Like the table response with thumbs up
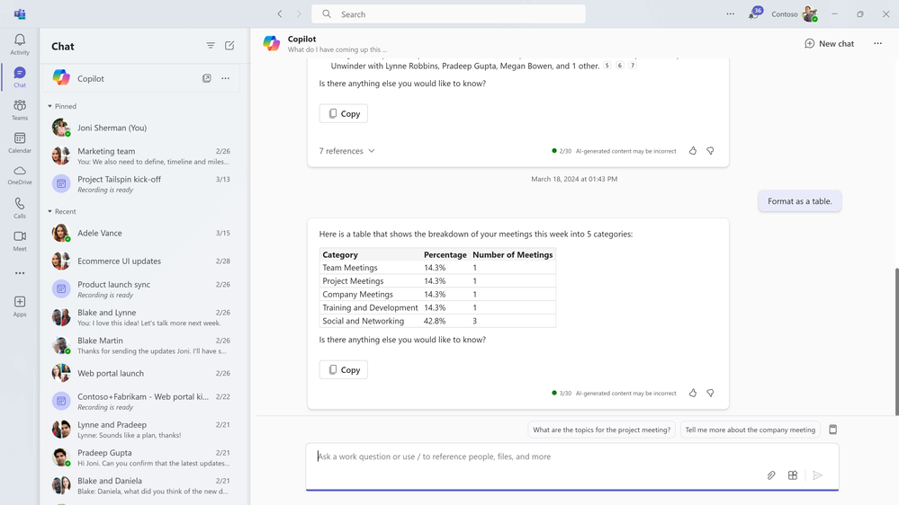The height and width of the screenshot is (505, 899). [693, 393]
